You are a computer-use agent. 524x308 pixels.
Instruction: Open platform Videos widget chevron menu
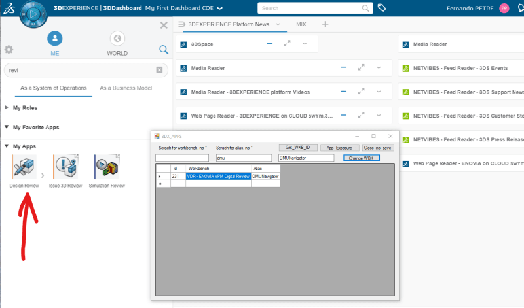379,91
